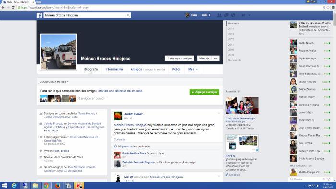Click the Facebook logo icon
Viewport: 336px width, 189px height.
39,15
